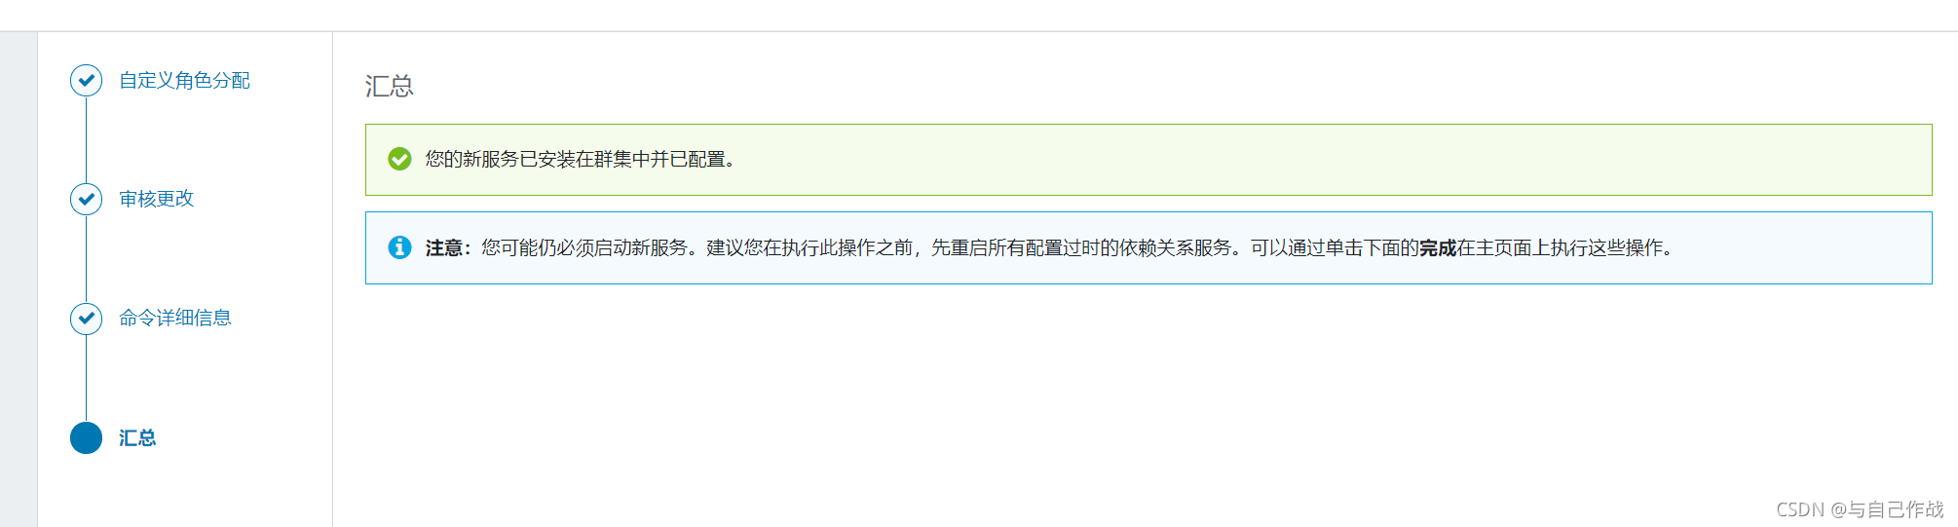Image resolution: width=1958 pixels, height=527 pixels.
Task: Click the bold 完成 word in the notice
Action: pos(1438,247)
